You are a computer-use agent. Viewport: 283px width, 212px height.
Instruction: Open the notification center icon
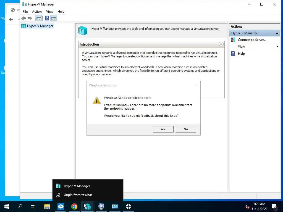[274, 206]
